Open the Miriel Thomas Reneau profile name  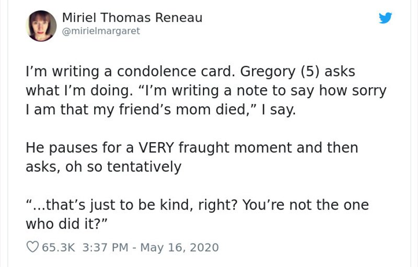[x=132, y=18]
